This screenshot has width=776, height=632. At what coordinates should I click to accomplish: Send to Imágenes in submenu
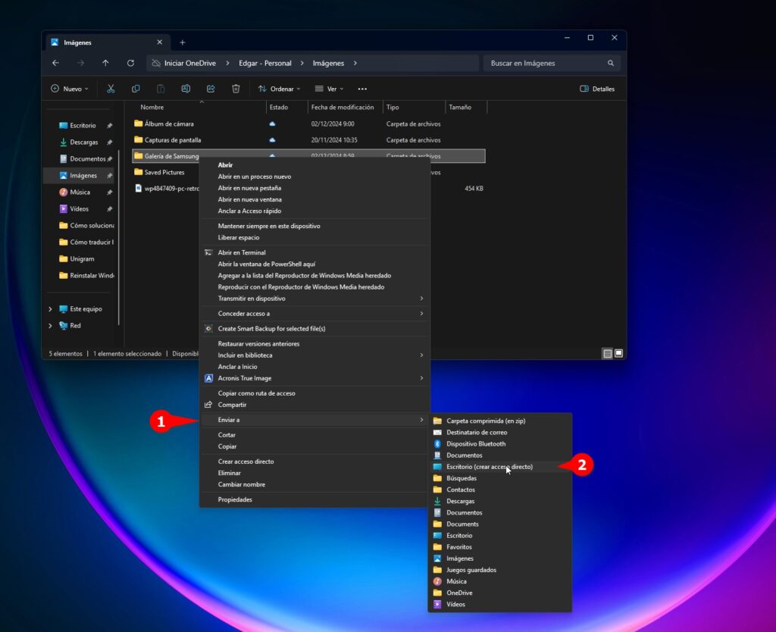[500, 558]
